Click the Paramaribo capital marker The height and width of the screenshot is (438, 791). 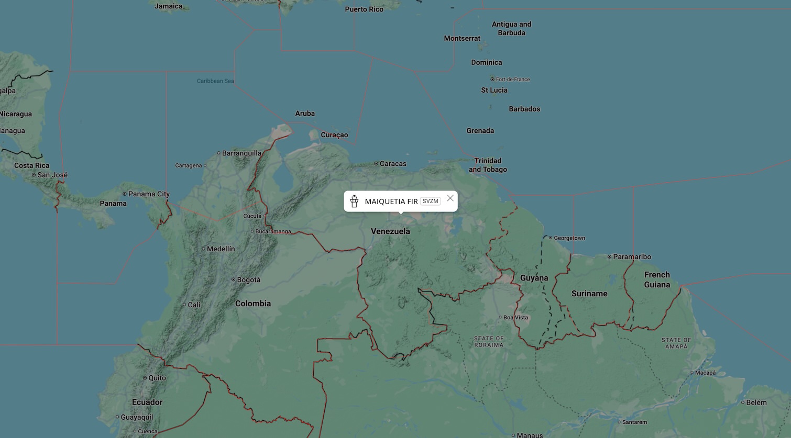[609, 257]
